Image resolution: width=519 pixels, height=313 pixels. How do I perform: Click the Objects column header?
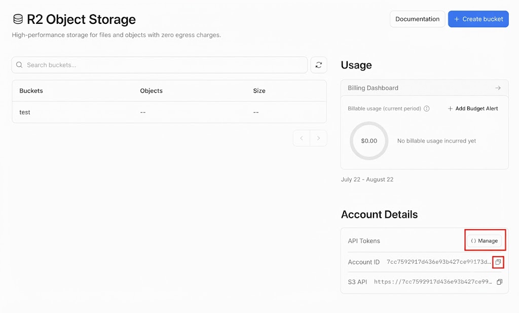click(x=151, y=91)
